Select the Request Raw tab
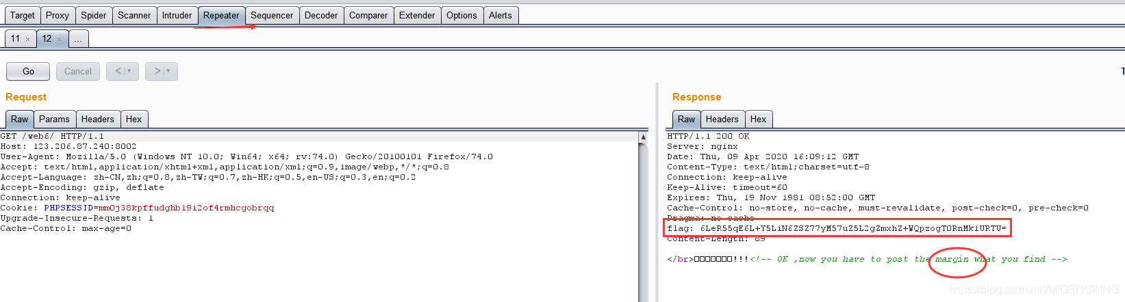The height and width of the screenshot is (302, 1125). click(20, 119)
